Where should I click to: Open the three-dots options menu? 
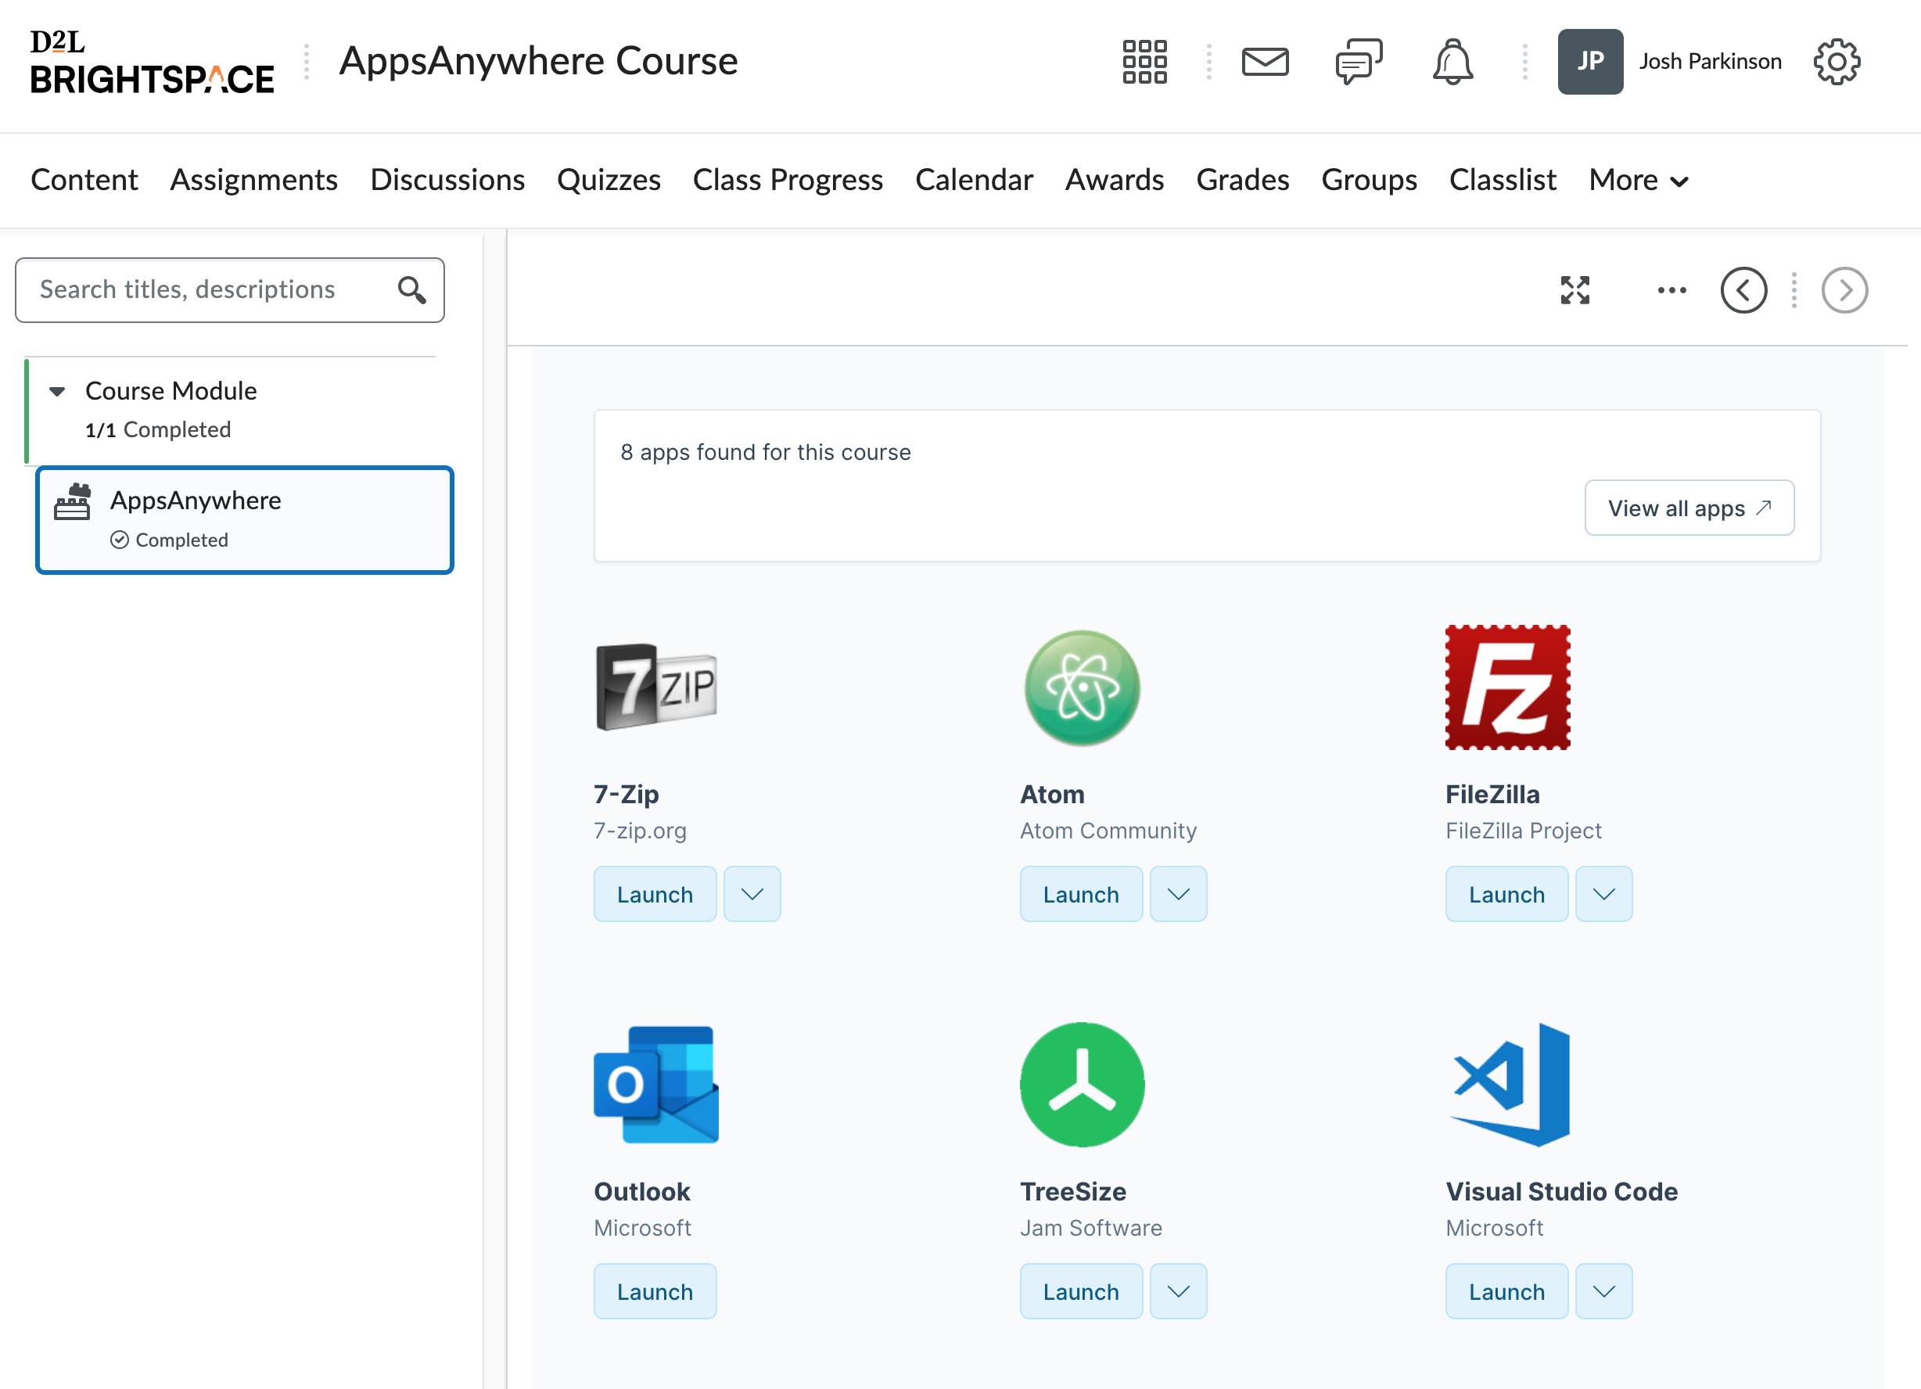click(x=1671, y=290)
